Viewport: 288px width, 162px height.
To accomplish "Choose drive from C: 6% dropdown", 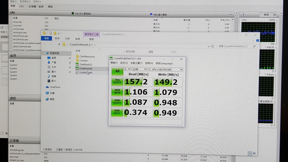I will (x=166, y=69).
